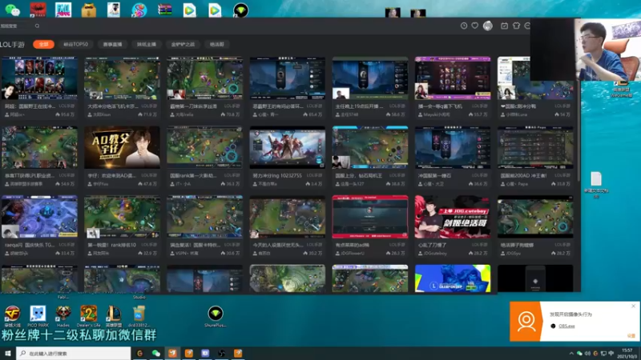Viewport: 641px width, 360px height.
Task: Open the daily check-in calendar icon
Action: pyautogui.click(x=505, y=26)
